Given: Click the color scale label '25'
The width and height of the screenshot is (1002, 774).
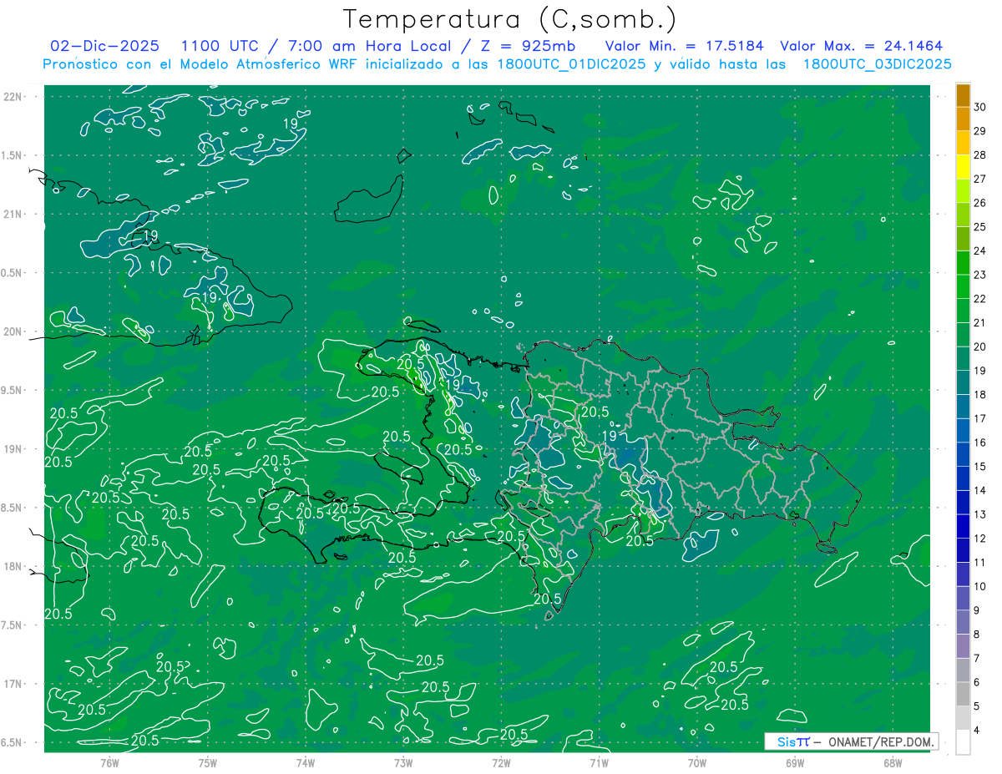Looking at the screenshot, I should point(980,227).
